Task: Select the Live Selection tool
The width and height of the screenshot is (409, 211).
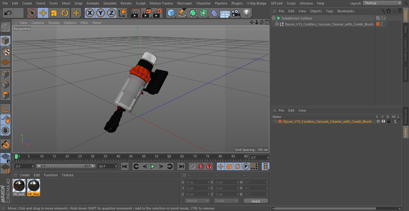Action: (32, 13)
